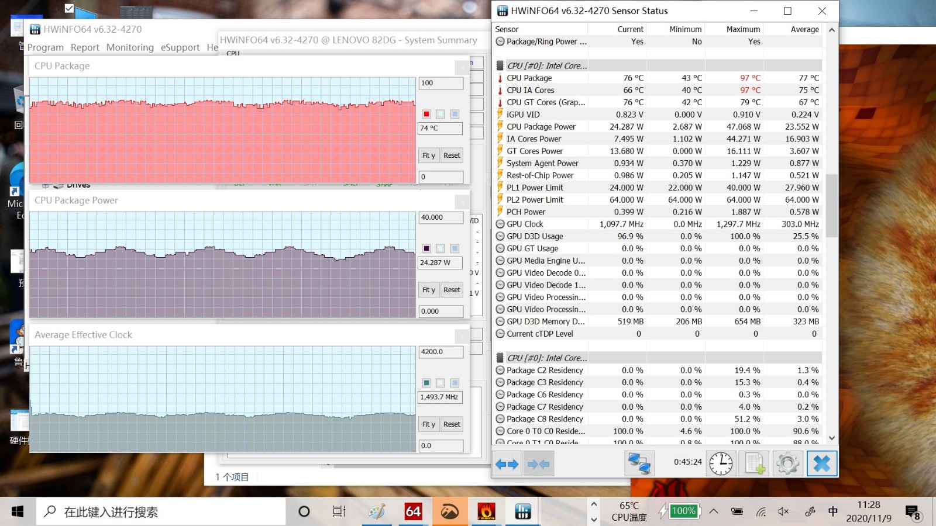Click the clock reset-timer icon
This screenshot has height=526, width=936.
tap(721, 464)
